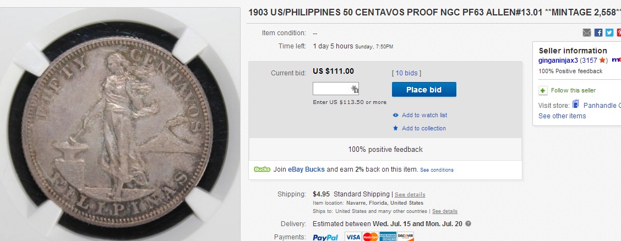Open eBay Bucks See conditions link
The height and width of the screenshot is (241, 621).
(x=437, y=170)
